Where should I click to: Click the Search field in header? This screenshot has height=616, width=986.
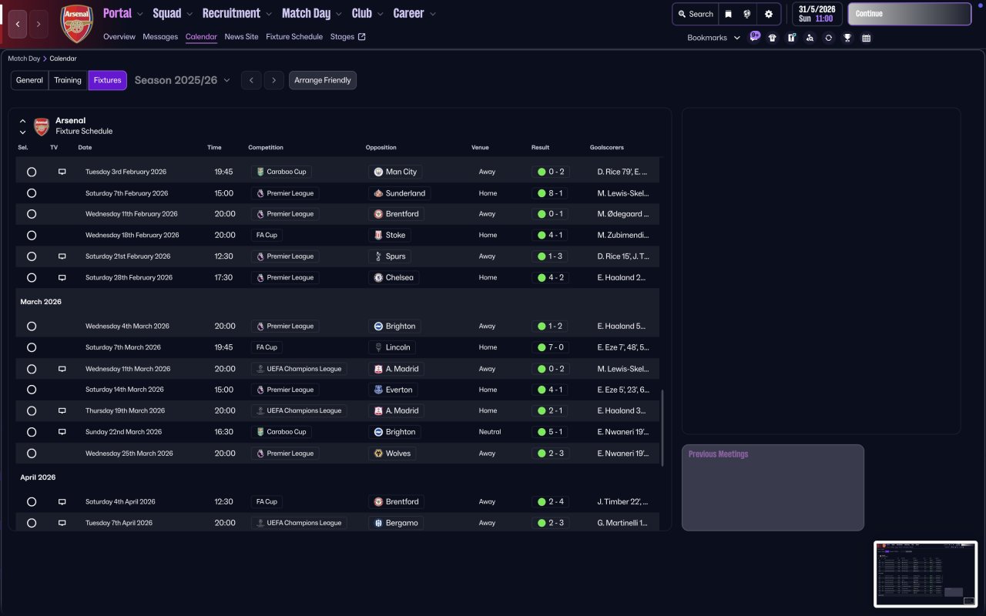tap(695, 14)
